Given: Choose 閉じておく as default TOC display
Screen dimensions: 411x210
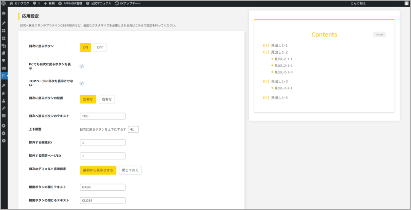Looking at the screenshot, I should [130, 170].
